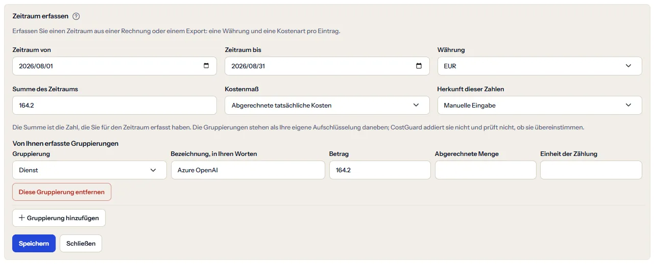
Task: Click the Summe des Zeitraums field
Action: pos(114,105)
